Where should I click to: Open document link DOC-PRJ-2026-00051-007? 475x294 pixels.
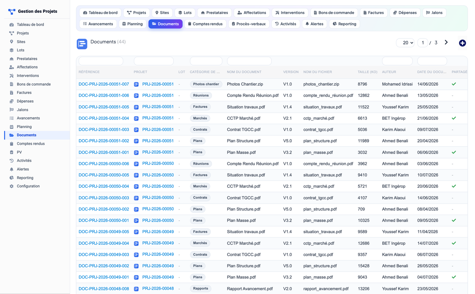[104, 84]
